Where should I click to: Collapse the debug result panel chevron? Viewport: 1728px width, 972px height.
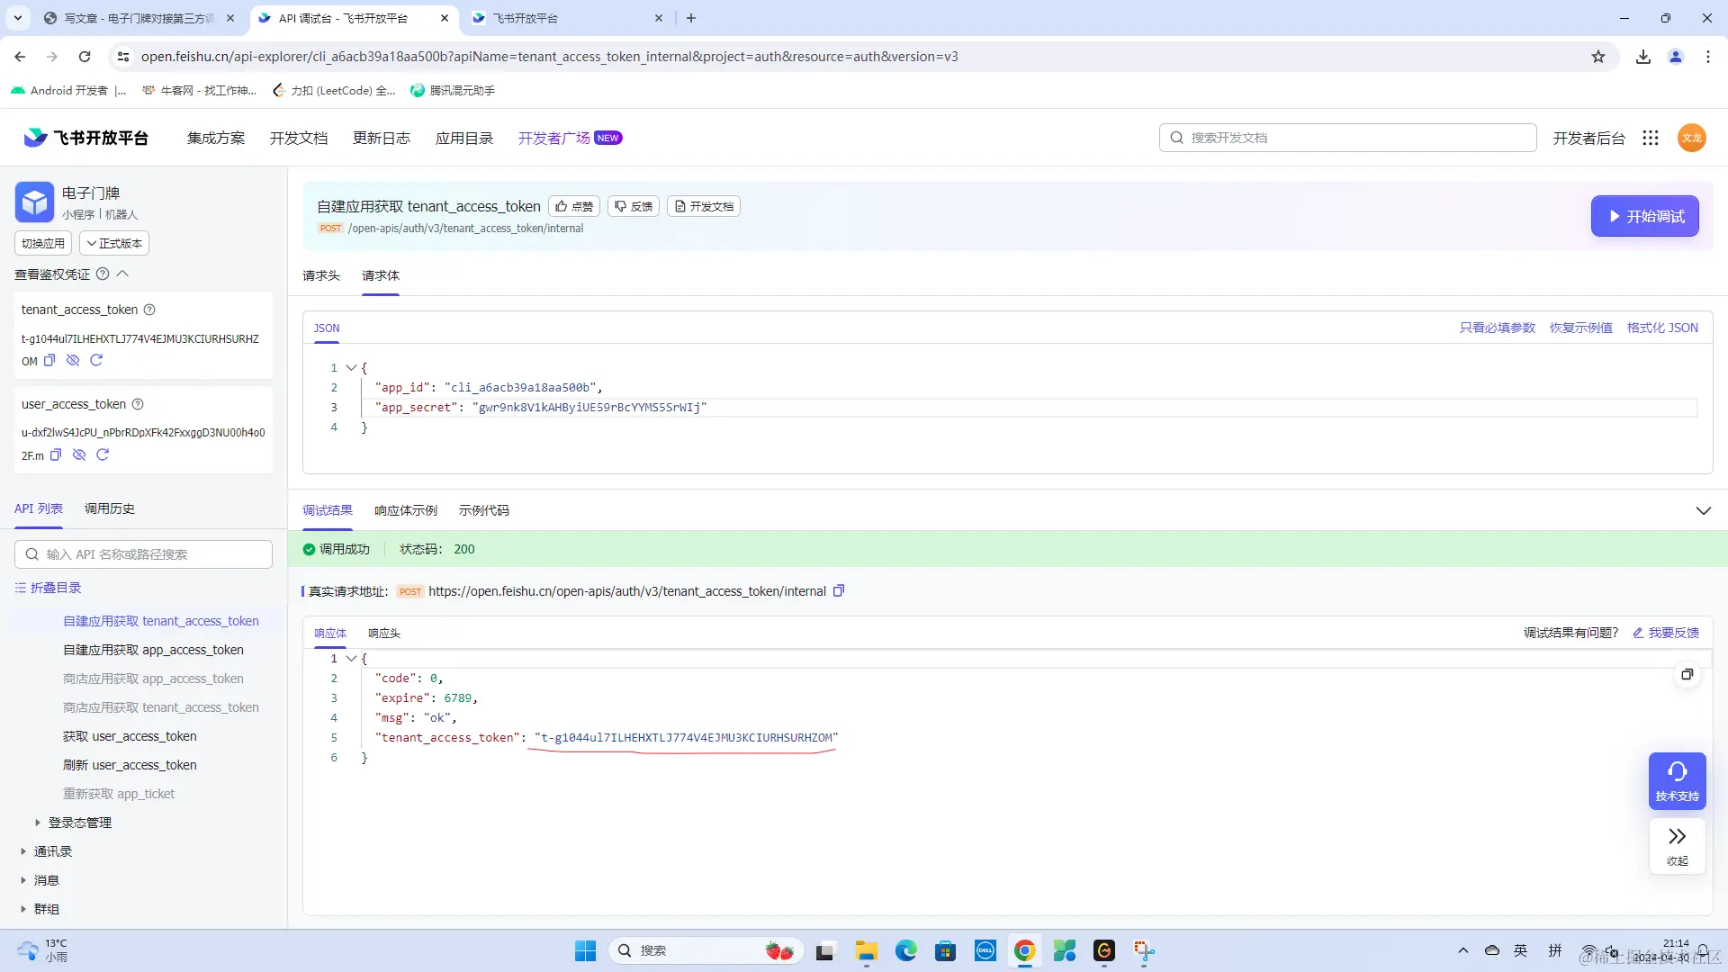click(1703, 510)
